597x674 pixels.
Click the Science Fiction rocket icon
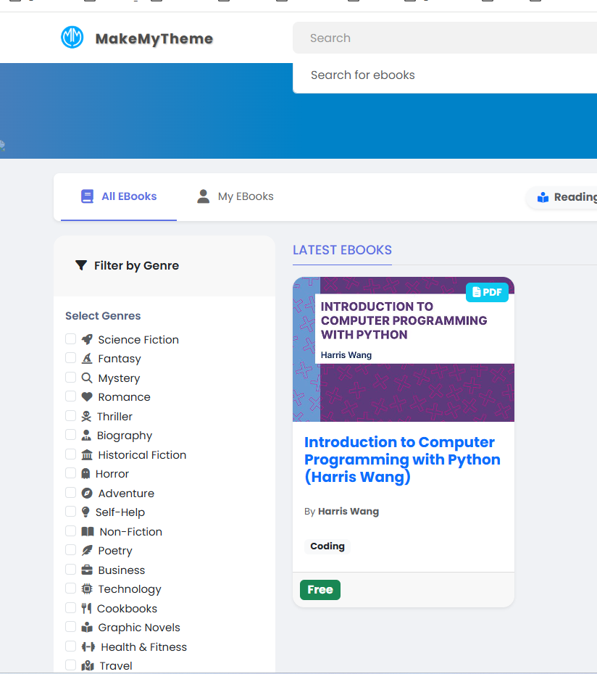87,340
